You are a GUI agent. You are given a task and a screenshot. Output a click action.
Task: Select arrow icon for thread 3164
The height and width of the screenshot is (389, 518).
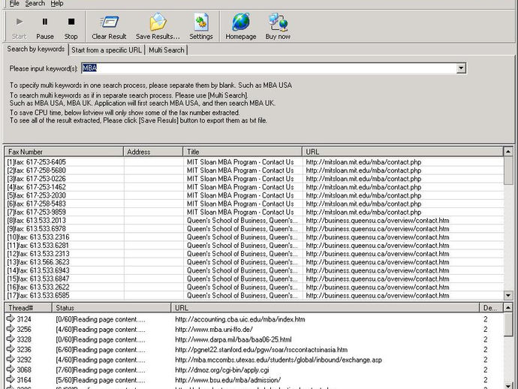[x=11, y=379]
